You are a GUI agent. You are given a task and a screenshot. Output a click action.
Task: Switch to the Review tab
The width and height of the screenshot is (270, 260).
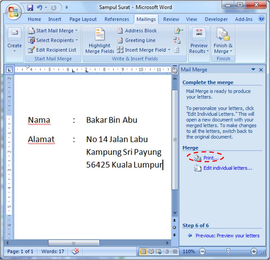click(171, 19)
